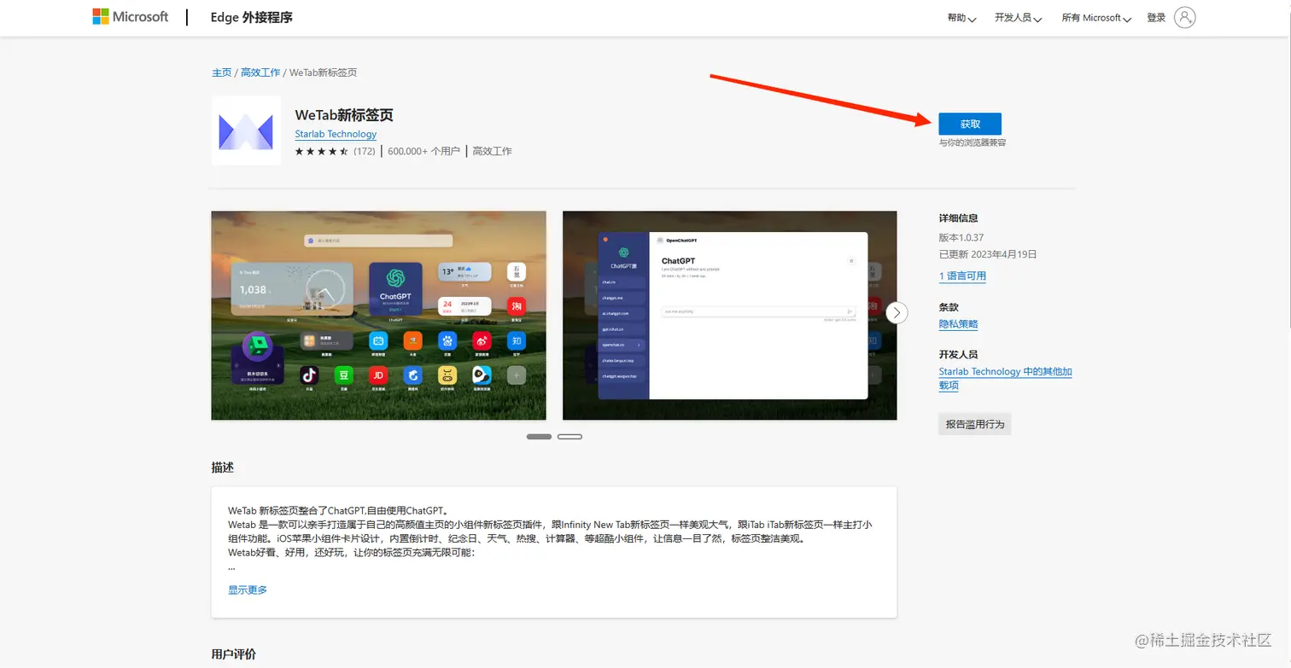1291x668 pixels.
Task: Open Starlab Technology 中的其他加载项 link
Action: click(x=1005, y=378)
